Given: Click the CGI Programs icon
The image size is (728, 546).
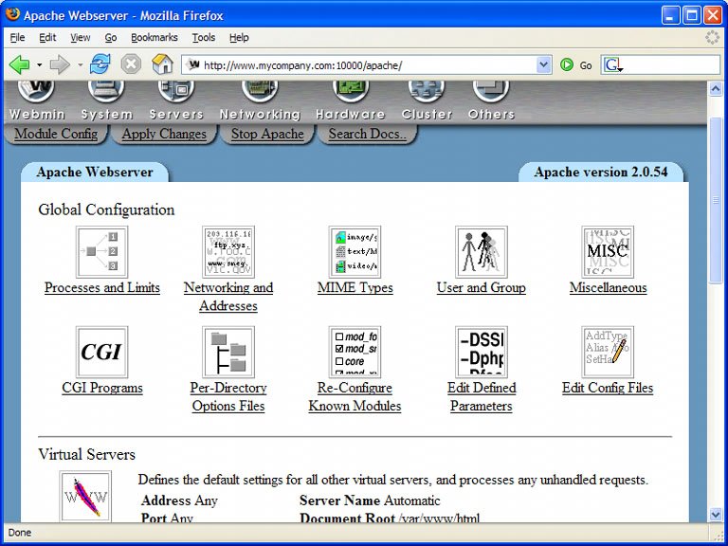Looking at the screenshot, I should pyautogui.click(x=101, y=353).
